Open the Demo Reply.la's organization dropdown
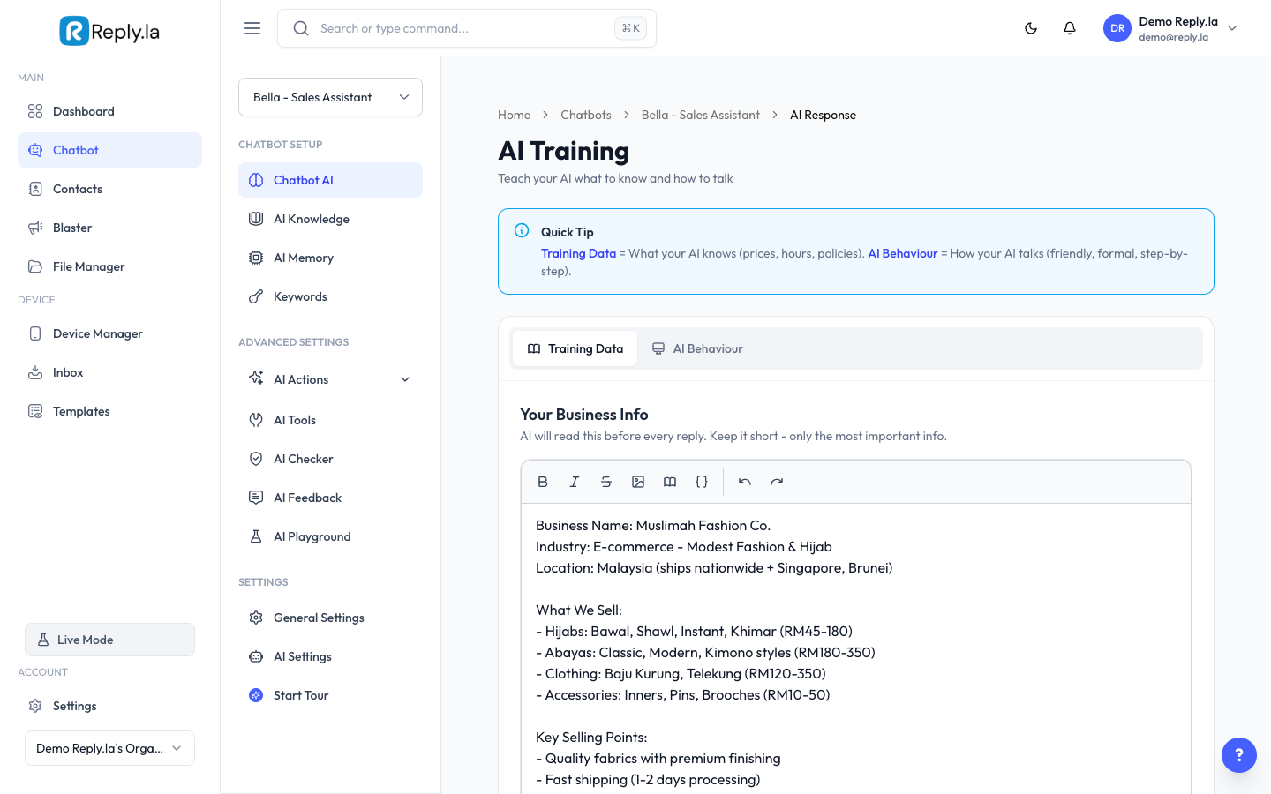The height and width of the screenshot is (794, 1271). (109, 748)
